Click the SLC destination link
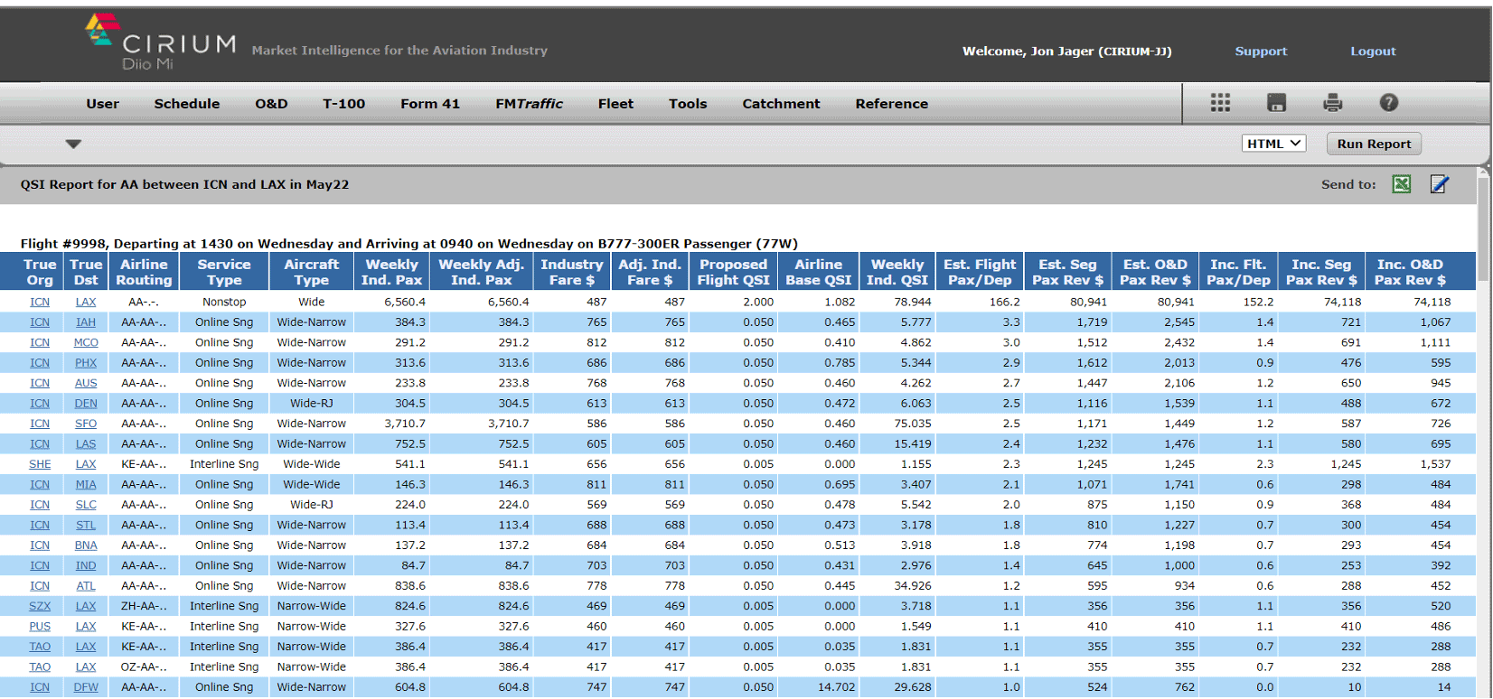 (x=86, y=505)
